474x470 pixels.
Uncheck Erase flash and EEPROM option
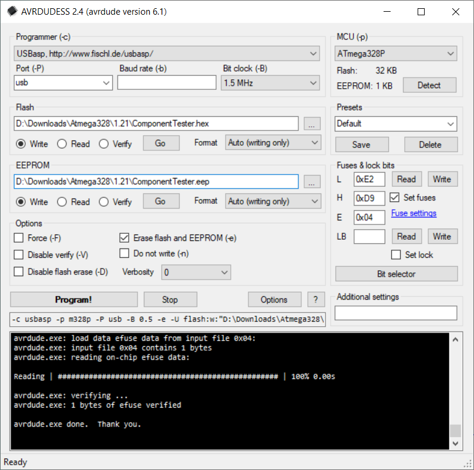coord(125,238)
